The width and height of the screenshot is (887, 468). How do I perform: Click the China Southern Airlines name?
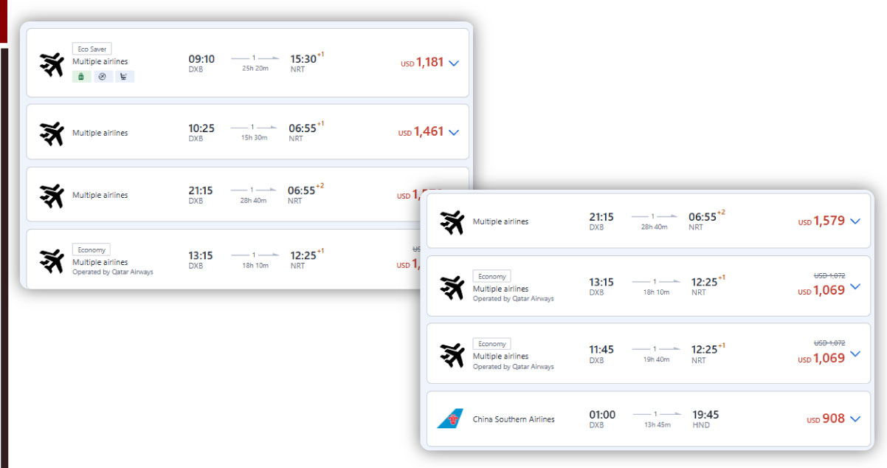coord(514,419)
